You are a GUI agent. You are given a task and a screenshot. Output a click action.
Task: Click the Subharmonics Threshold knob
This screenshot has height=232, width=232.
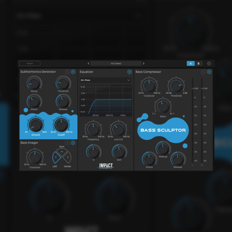(63, 83)
